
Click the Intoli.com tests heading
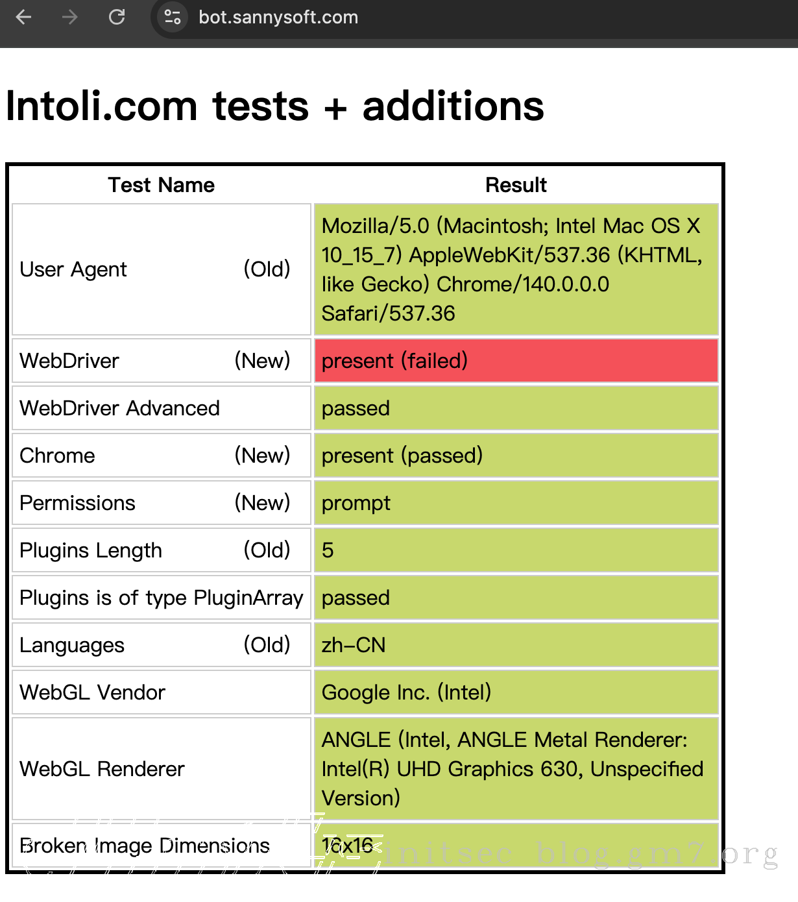(x=274, y=106)
